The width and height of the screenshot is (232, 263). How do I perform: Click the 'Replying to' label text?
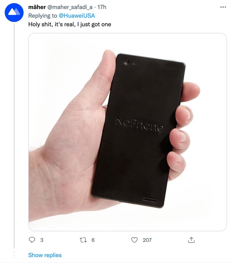tap(43, 15)
